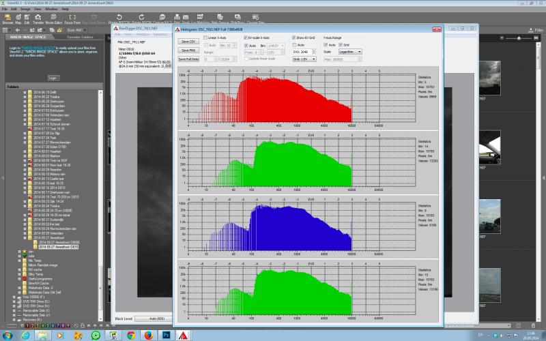546x341 pixels.
Task: Click the Email icon in ViewNX toolbar
Action: pos(186,18)
